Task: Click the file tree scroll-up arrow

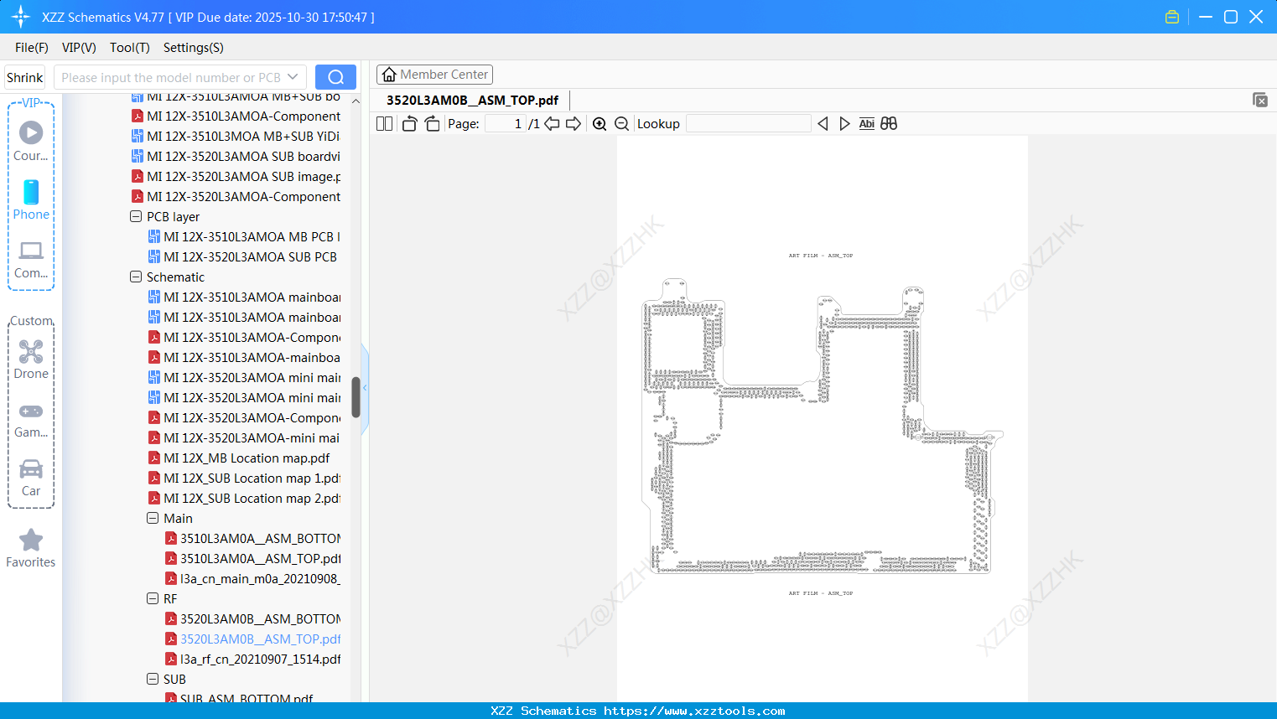Action: pyautogui.click(x=356, y=101)
